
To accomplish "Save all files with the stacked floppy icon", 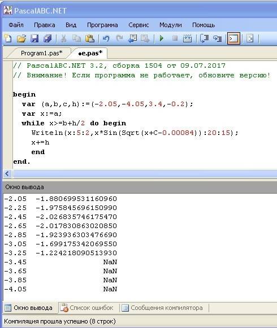I will coord(47,39).
